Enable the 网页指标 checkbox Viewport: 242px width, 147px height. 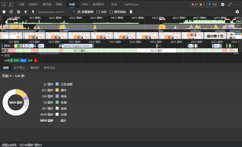(x=111, y=12)
